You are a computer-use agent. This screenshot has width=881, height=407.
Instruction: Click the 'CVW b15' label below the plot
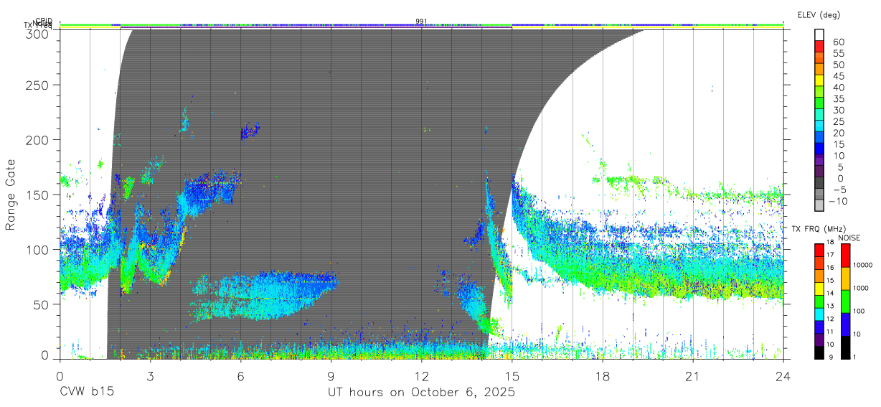pyautogui.click(x=87, y=393)
